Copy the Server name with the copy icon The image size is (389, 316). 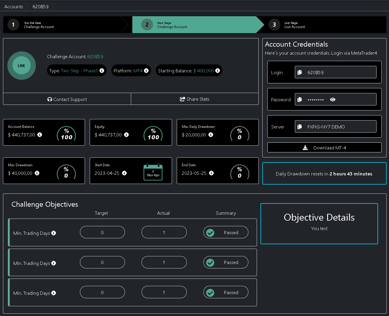300,126
